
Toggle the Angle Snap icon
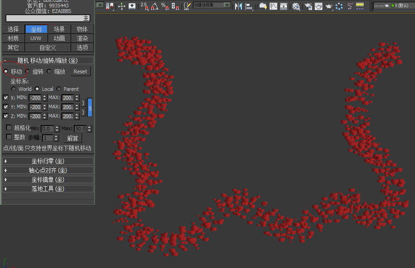coord(154,6)
